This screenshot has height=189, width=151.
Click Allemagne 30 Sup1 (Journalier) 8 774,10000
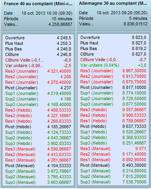[113, 93]
